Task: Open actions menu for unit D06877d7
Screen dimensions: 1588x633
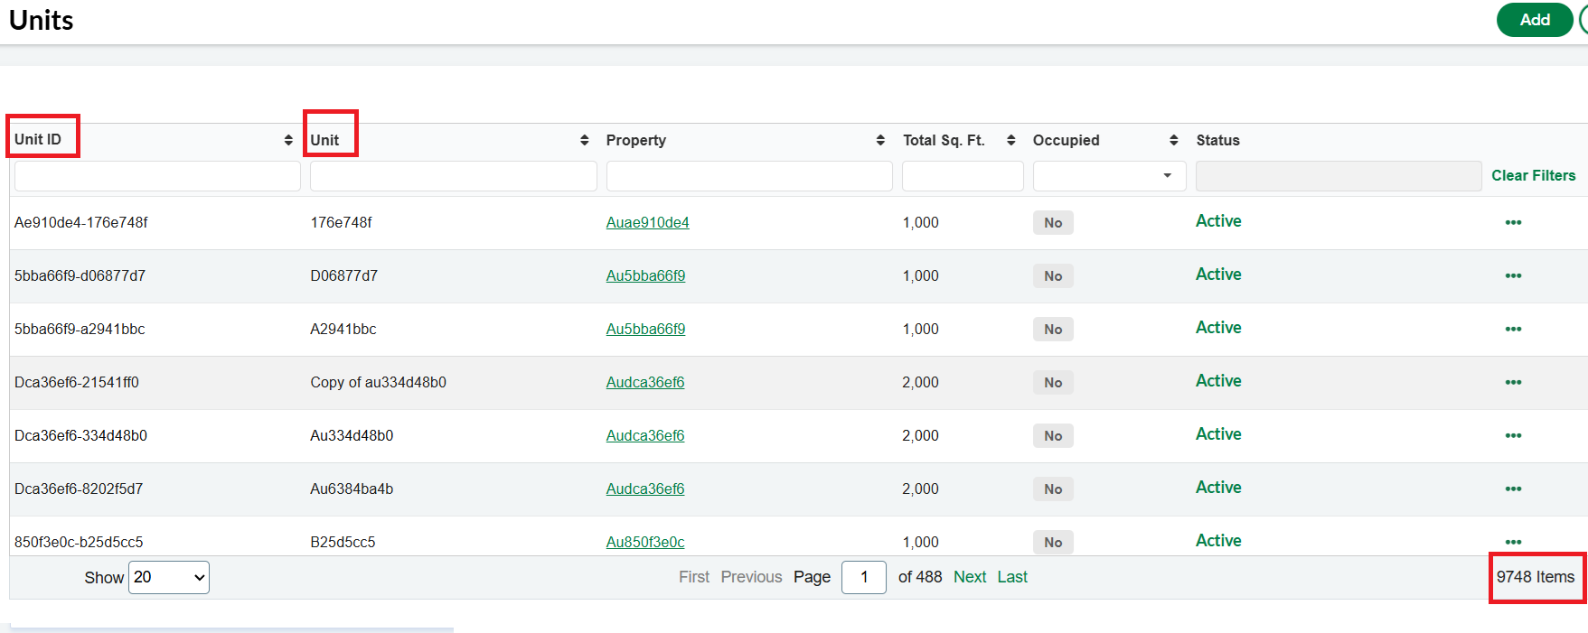Action: pos(1513,275)
